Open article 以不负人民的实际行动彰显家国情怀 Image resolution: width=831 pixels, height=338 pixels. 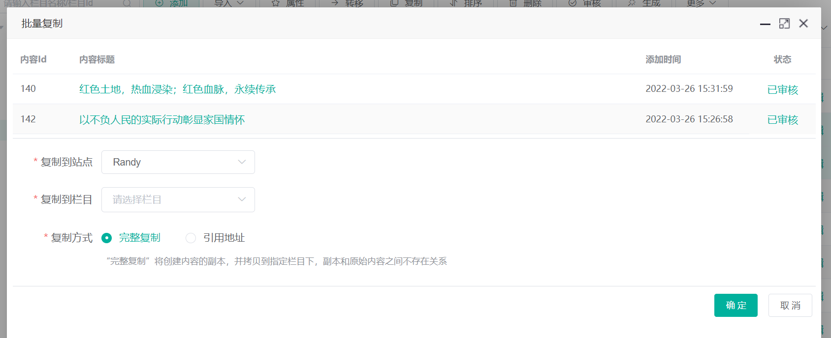162,120
